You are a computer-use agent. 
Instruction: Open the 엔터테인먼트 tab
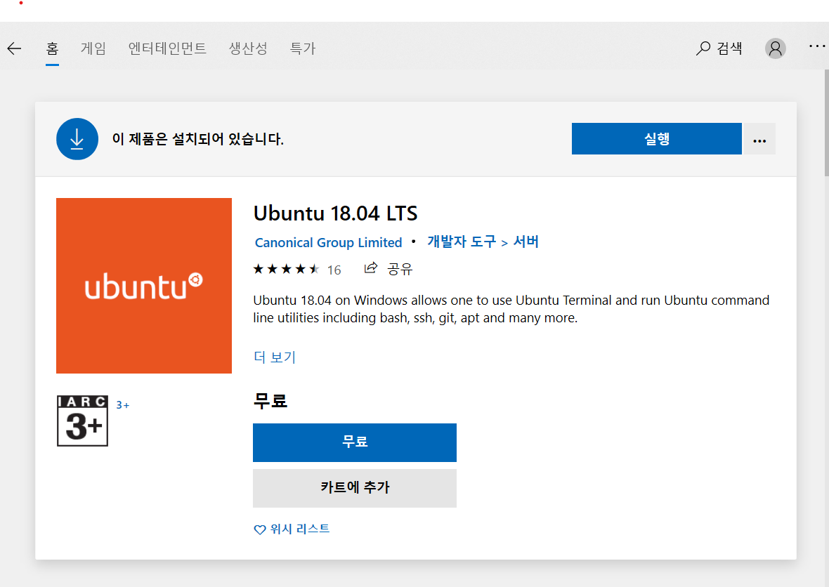coord(167,48)
